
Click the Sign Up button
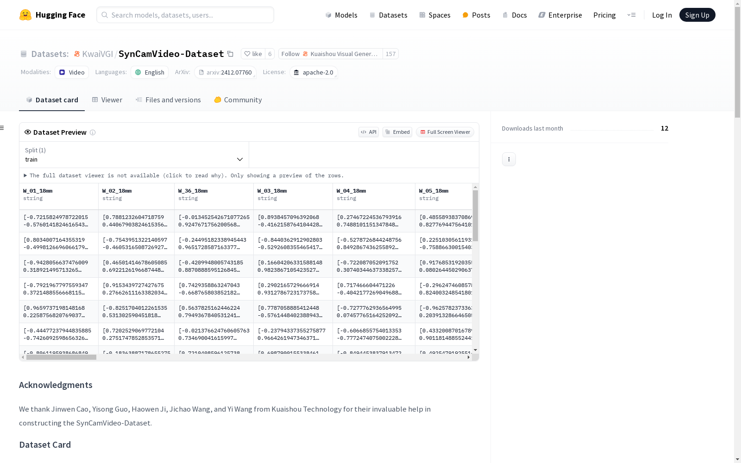[697, 15]
